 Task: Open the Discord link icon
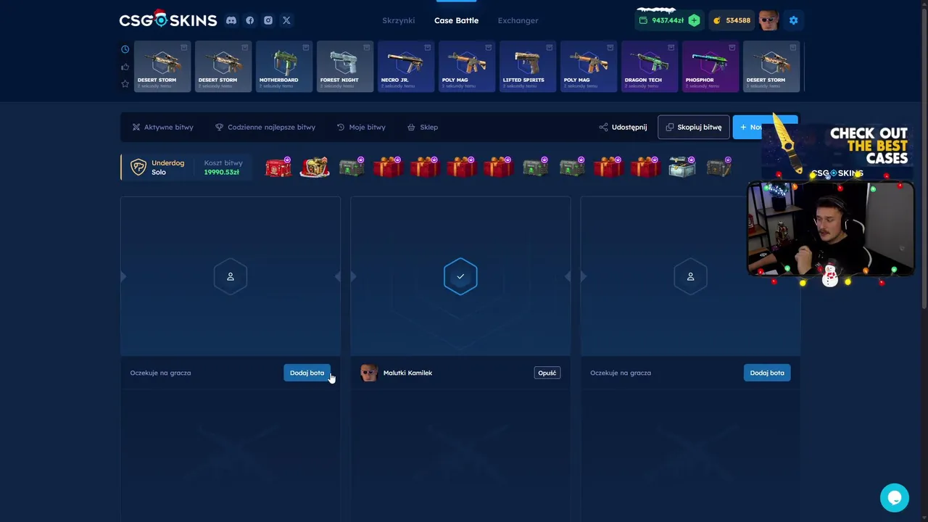[231, 20]
